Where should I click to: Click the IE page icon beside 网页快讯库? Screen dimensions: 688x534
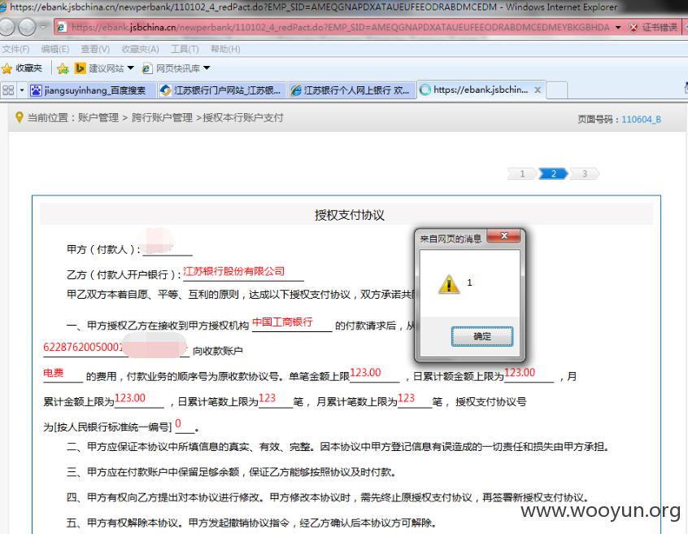coord(147,68)
